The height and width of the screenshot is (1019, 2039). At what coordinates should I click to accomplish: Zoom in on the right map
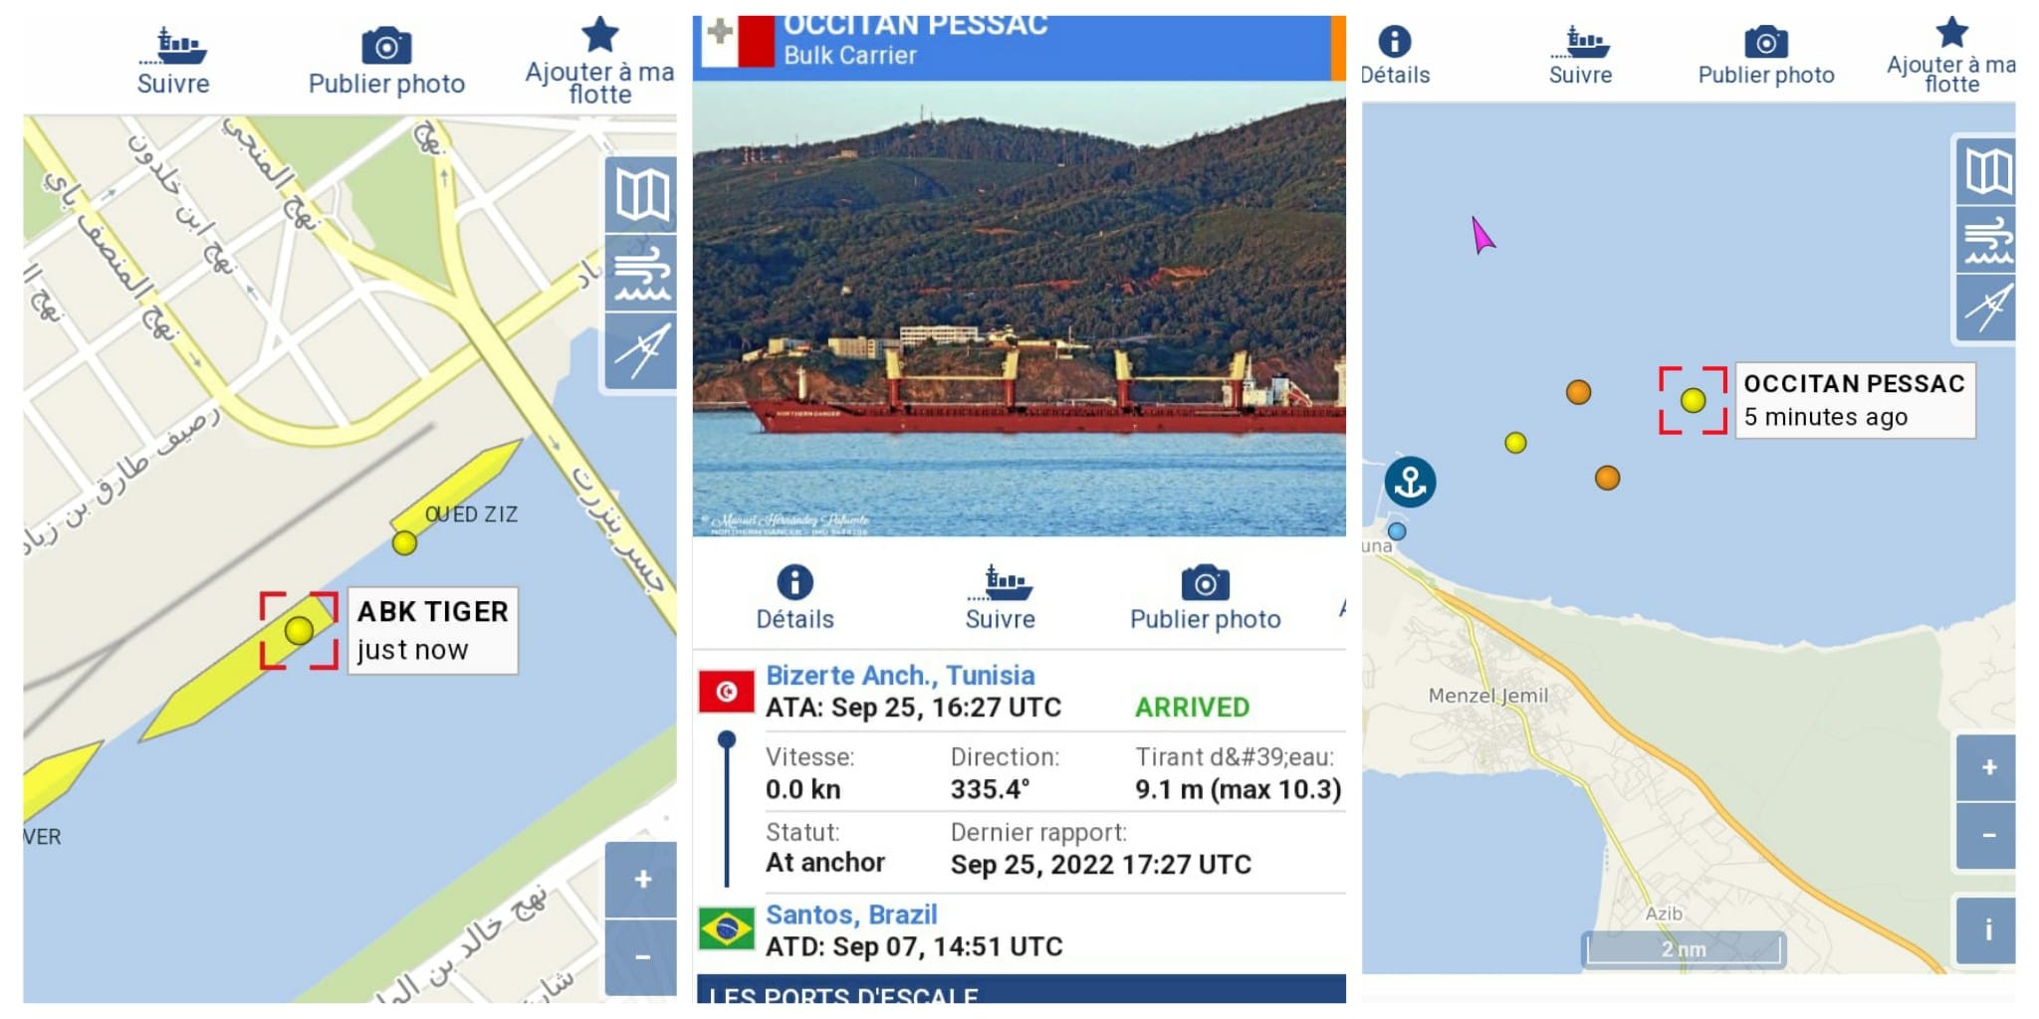(x=1987, y=767)
